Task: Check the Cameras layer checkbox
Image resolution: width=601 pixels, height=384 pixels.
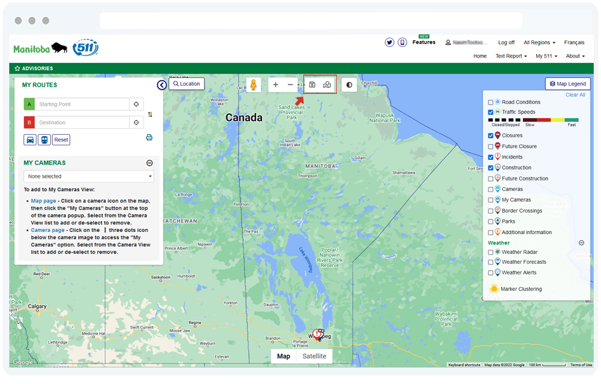Action: click(x=490, y=190)
